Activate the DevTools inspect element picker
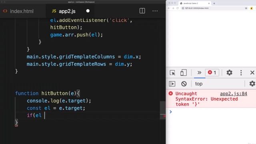256x144 pixels. 172,73
